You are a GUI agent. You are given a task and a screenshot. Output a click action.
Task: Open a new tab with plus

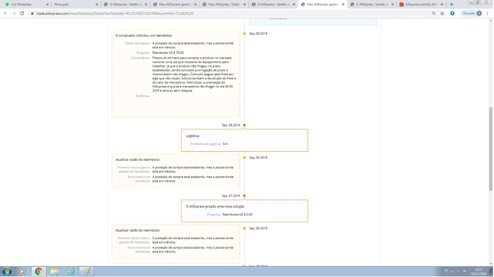[x=452, y=4]
